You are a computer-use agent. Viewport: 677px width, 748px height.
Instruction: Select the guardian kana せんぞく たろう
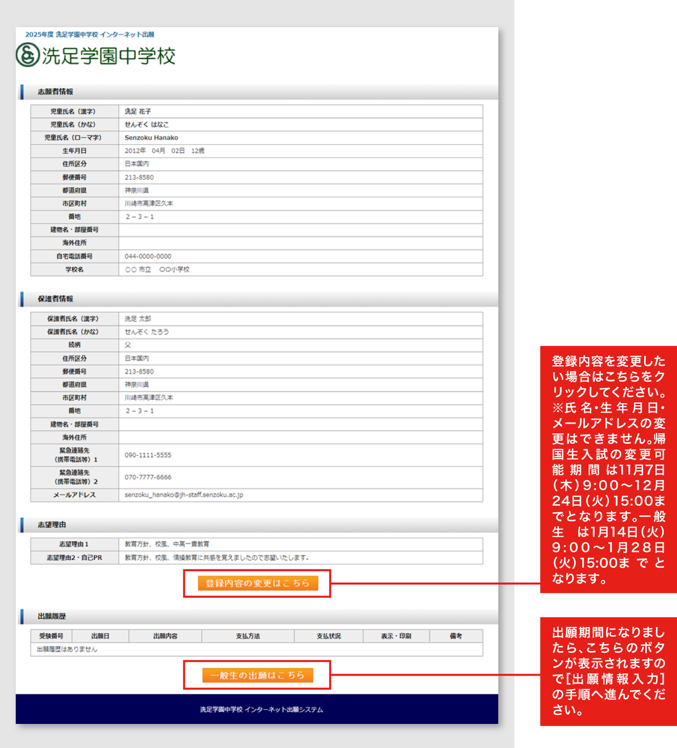coord(146,332)
